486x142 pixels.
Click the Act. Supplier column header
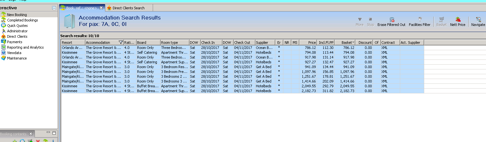click(412, 43)
